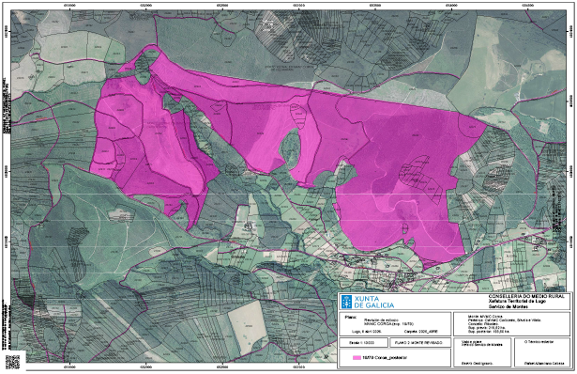Click the 'PLANO 2: MONTE REVISADO' box
Screen dimensions: 577x374
click(x=420, y=343)
